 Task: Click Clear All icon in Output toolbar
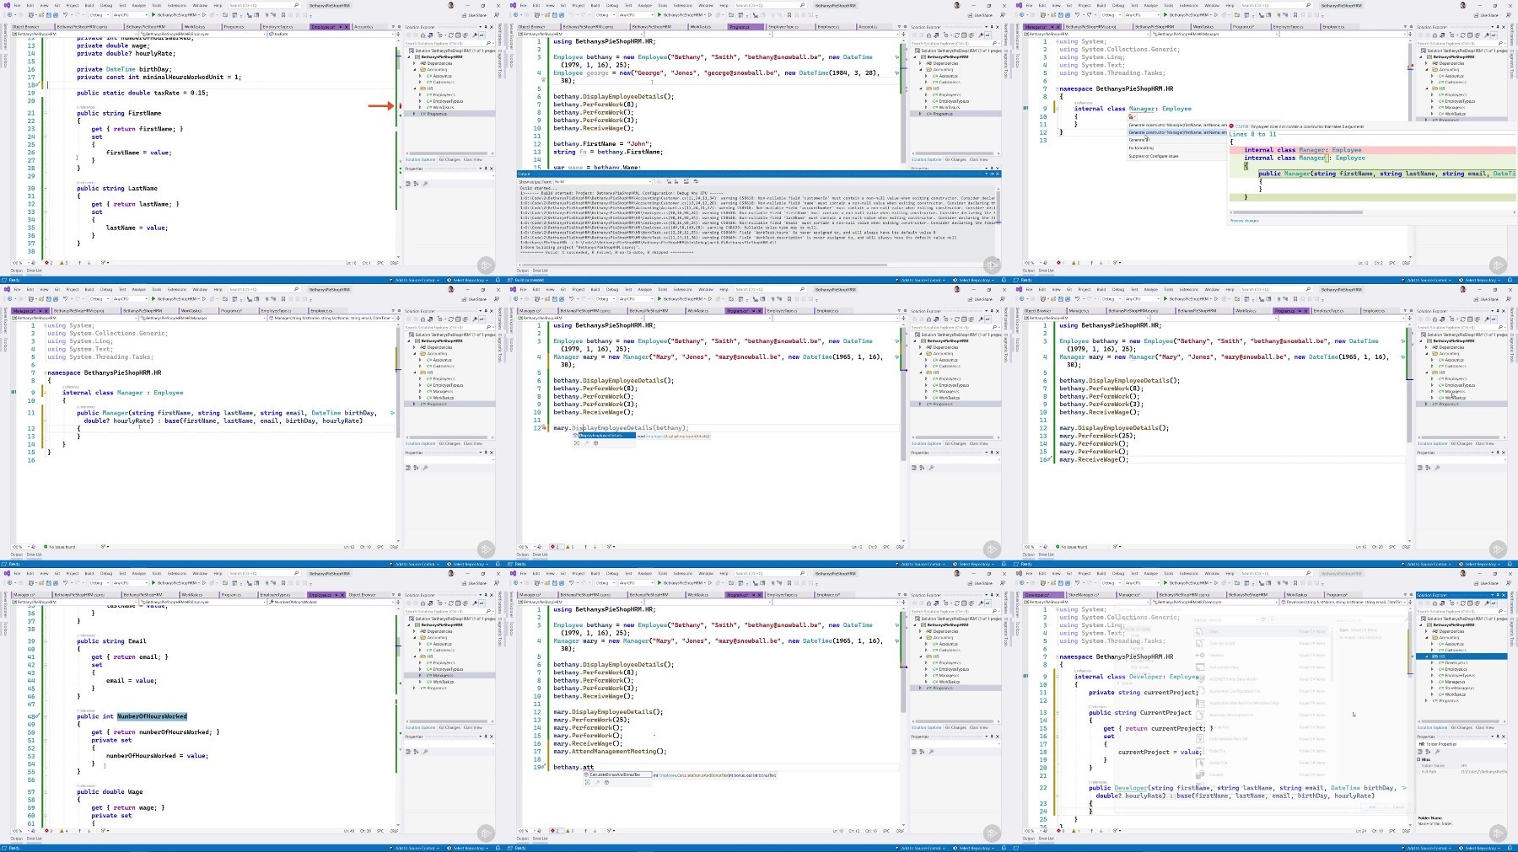point(686,181)
